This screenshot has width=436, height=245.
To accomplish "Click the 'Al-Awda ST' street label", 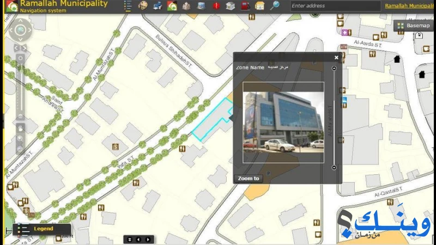I will [367, 44].
